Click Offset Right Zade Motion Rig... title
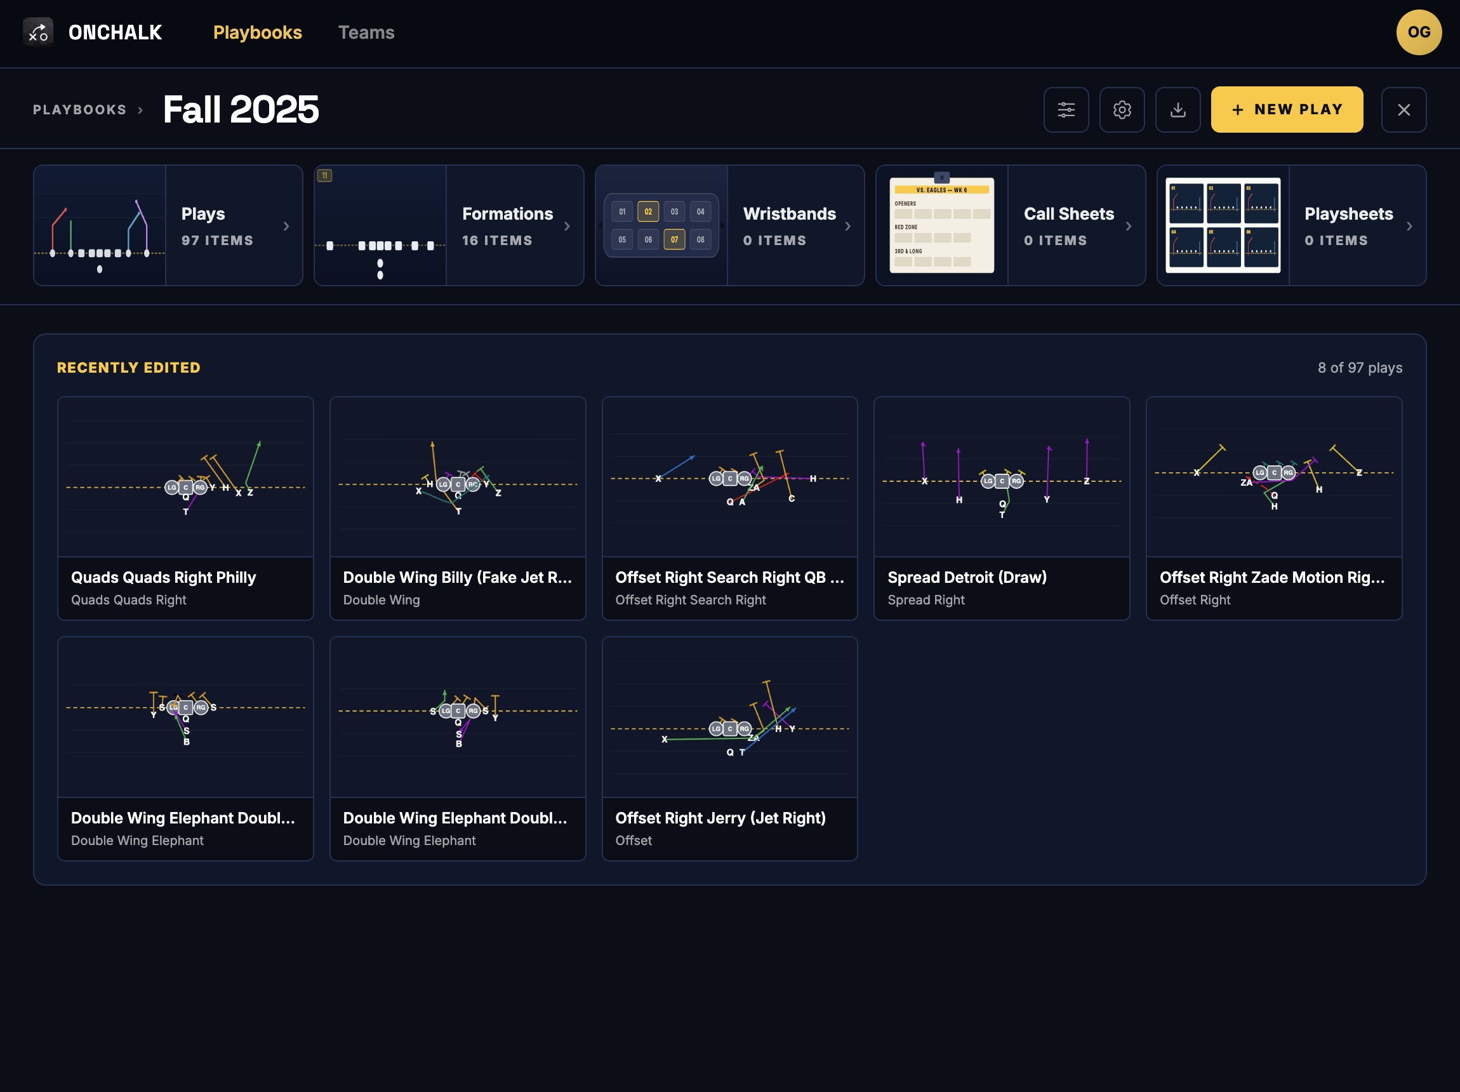 [1272, 577]
